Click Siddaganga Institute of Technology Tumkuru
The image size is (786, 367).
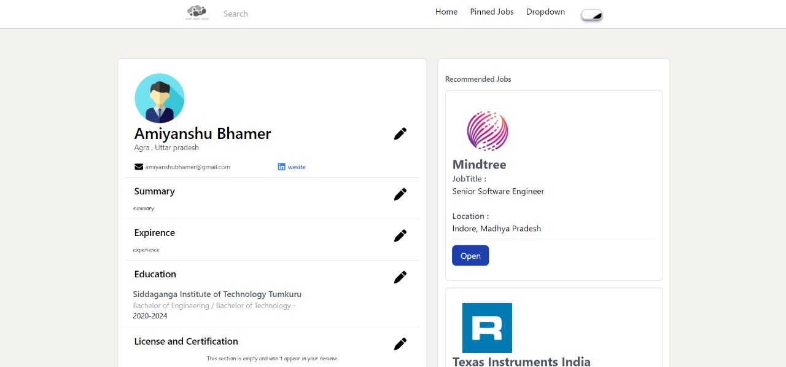[217, 294]
